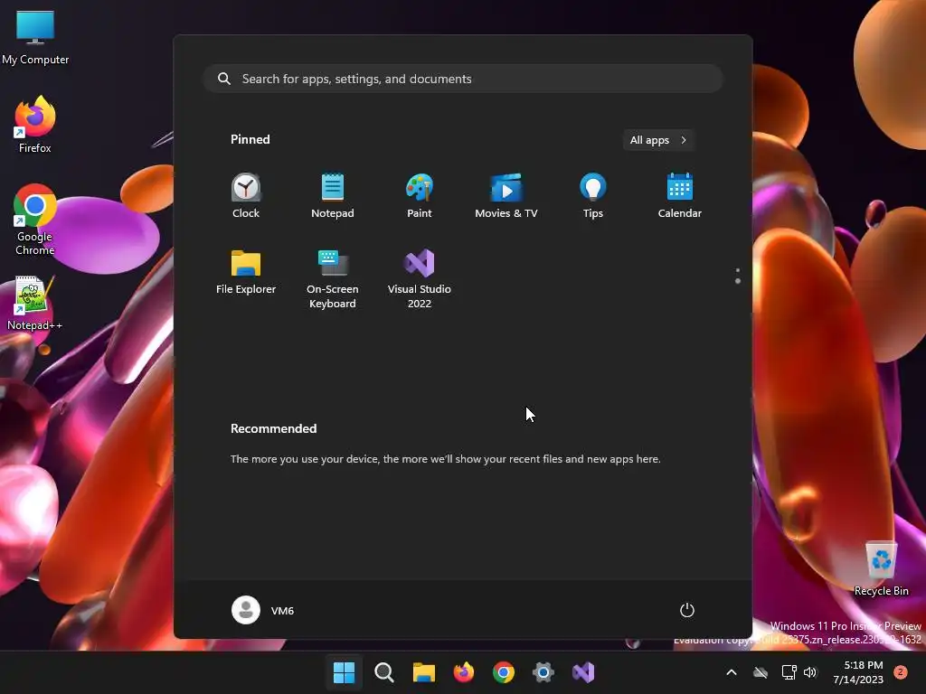926x694 pixels.
Task: Launch the On-Screen Keyboard
Action: (x=333, y=279)
